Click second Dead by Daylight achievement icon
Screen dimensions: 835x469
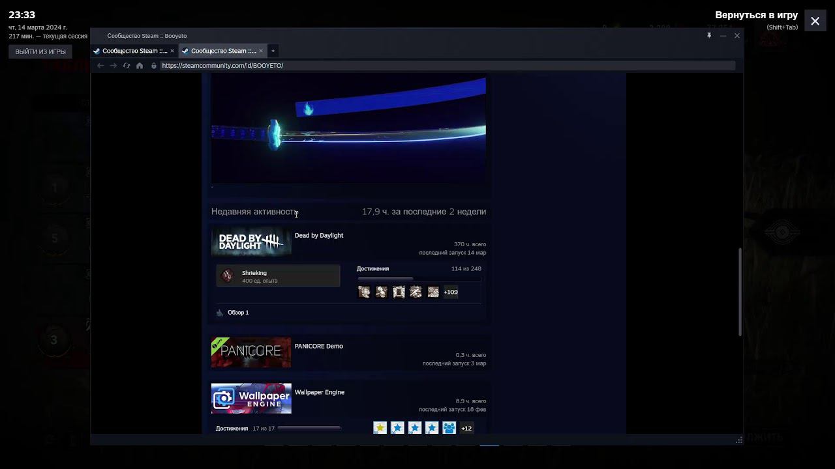[382, 292]
